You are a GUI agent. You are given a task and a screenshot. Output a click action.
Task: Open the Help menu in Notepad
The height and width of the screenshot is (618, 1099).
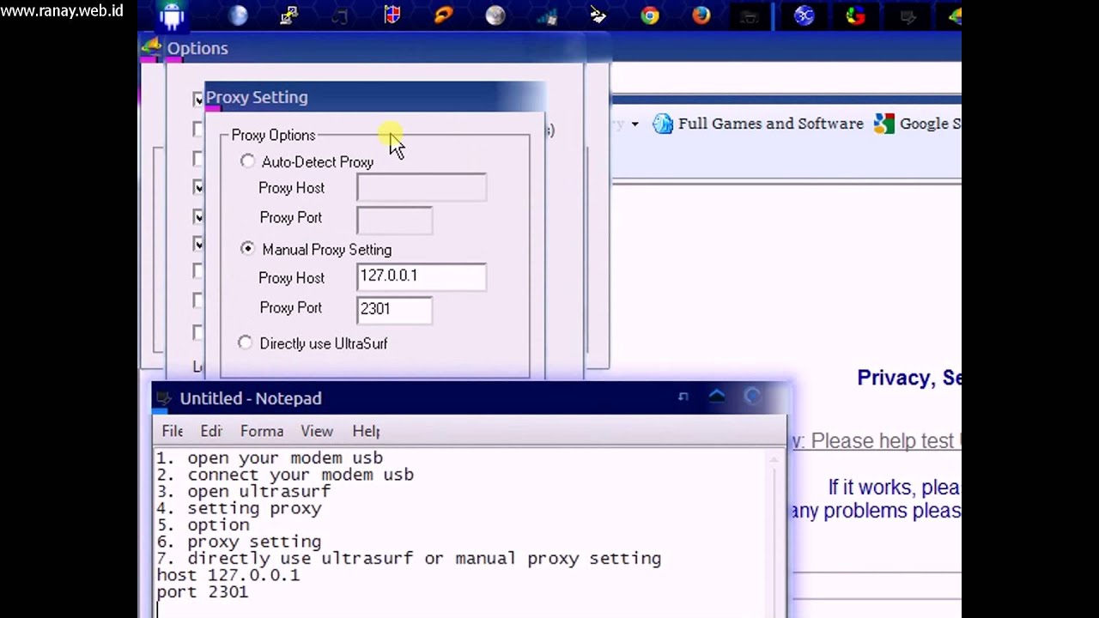pos(366,431)
